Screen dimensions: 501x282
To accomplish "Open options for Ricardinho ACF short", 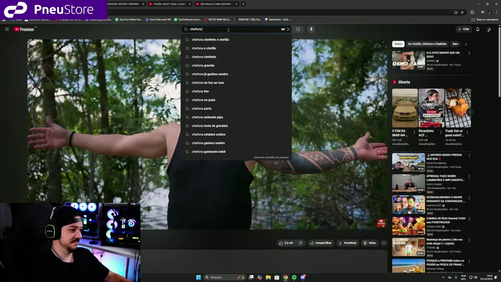I will [441, 132].
